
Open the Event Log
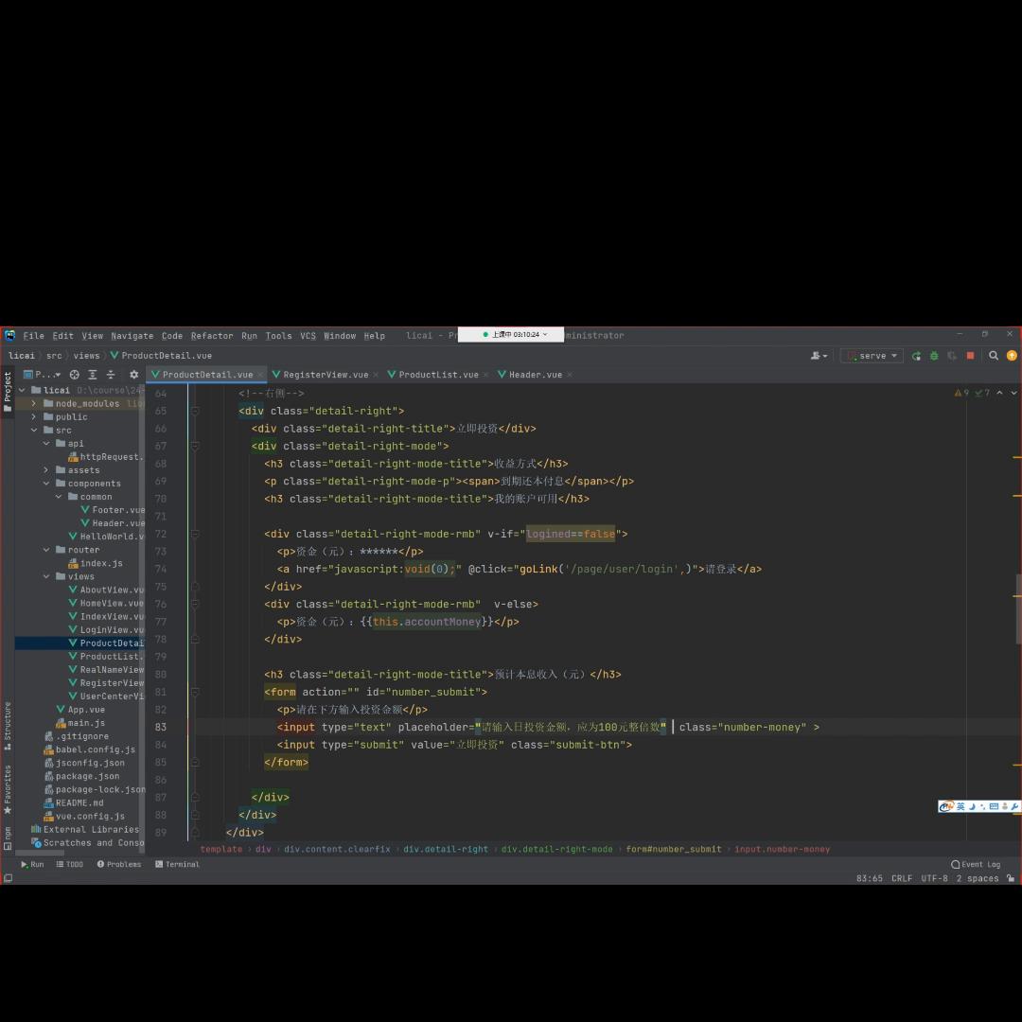pos(976,864)
